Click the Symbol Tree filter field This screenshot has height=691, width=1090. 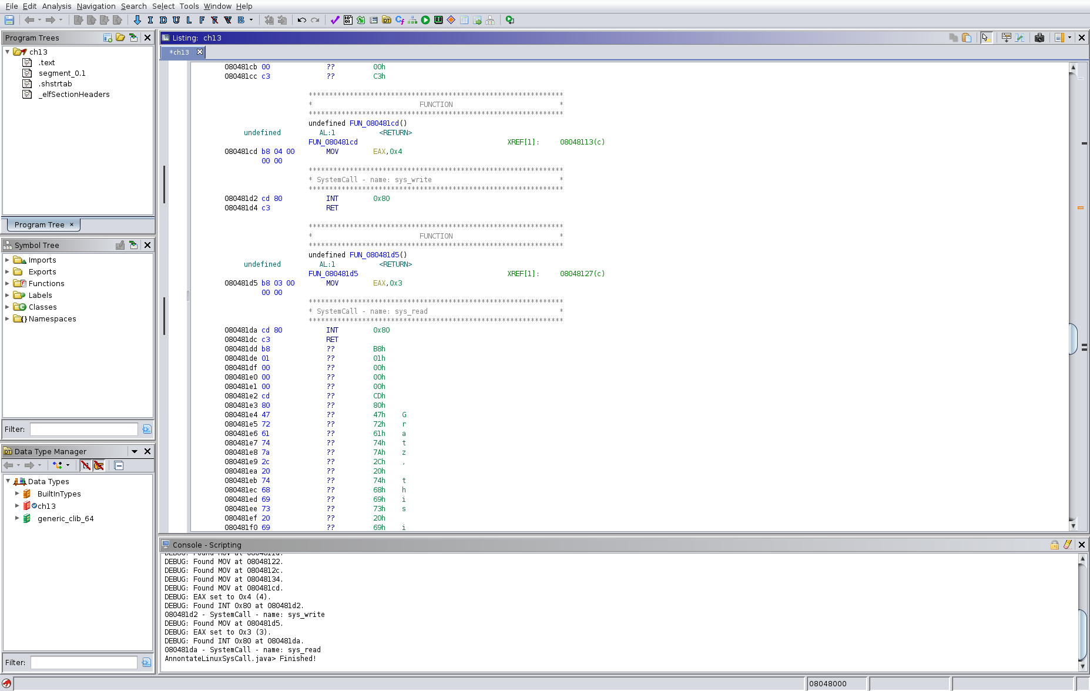[83, 429]
